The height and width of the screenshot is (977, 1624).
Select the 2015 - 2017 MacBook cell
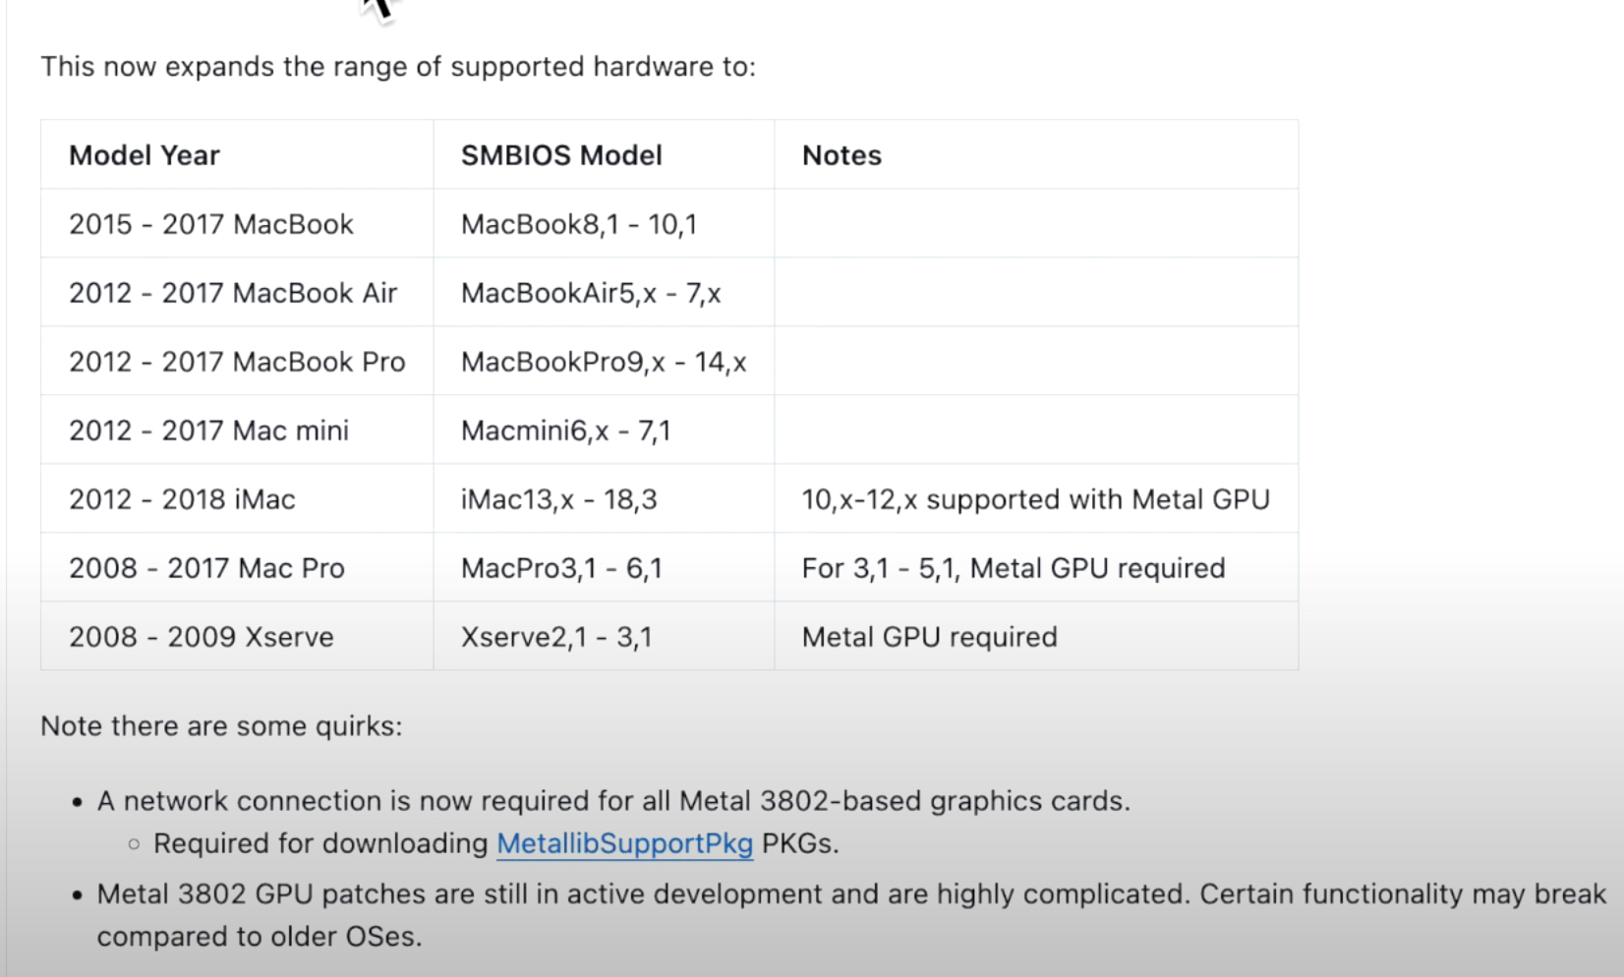pyautogui.click(x=211, y=224)
